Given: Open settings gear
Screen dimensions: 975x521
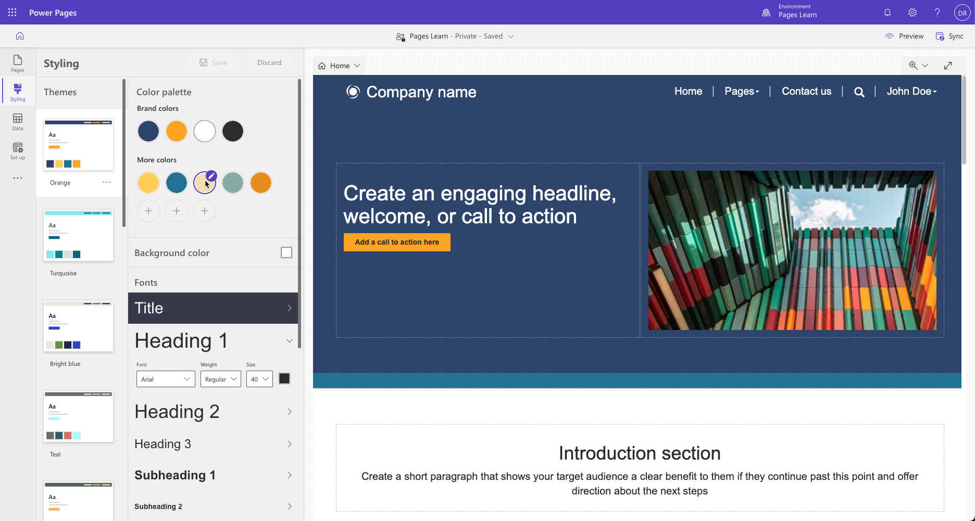Looking at the screenshot, I should tap(913, 12).
